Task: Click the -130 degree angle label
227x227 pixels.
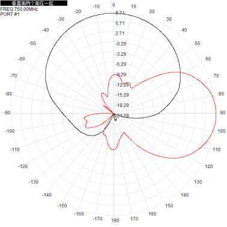Action: click(34, 182)
